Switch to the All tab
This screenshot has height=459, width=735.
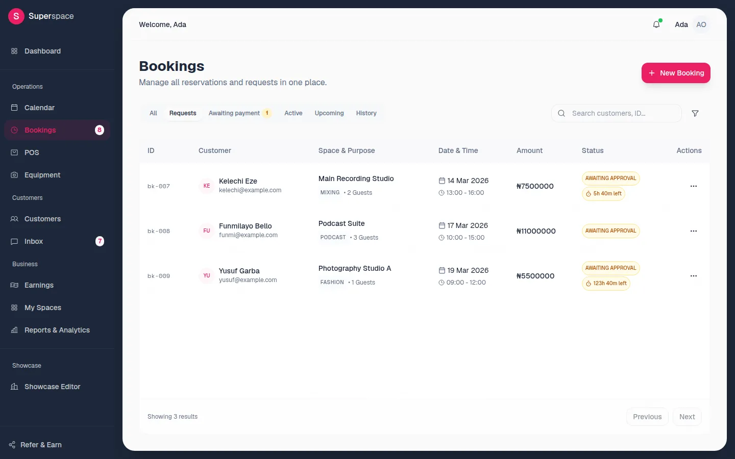pos(153,113)
